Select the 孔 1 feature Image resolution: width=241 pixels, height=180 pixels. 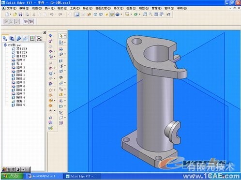tap(17, 64)
